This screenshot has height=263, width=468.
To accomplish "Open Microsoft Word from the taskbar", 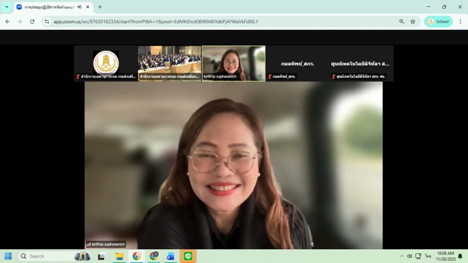I will pos(170,256).
